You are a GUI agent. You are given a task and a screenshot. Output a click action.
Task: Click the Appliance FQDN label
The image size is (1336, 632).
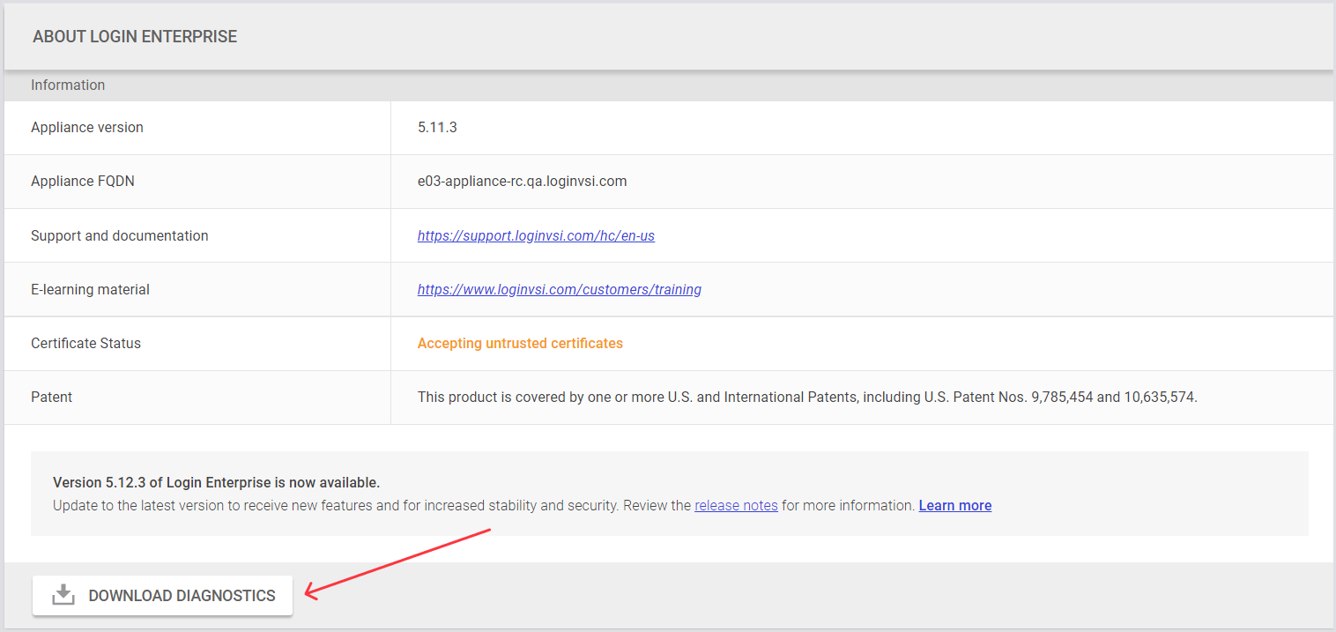click(x=83, y=181)
